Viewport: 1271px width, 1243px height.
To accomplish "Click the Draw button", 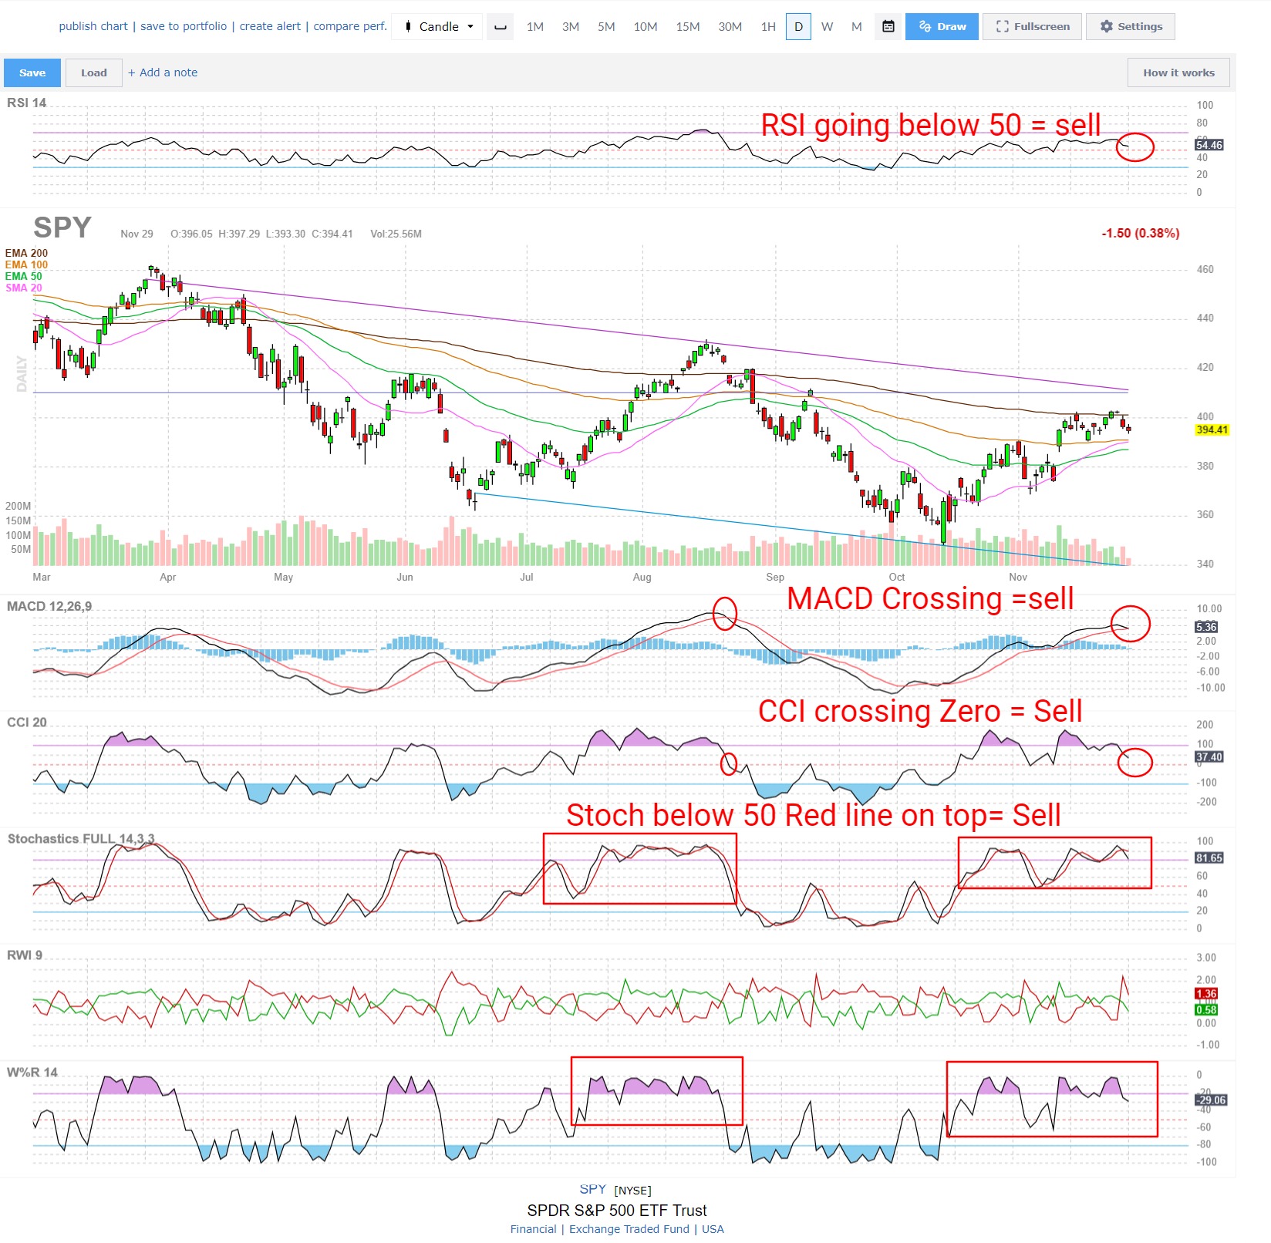I will coord(942,26).
